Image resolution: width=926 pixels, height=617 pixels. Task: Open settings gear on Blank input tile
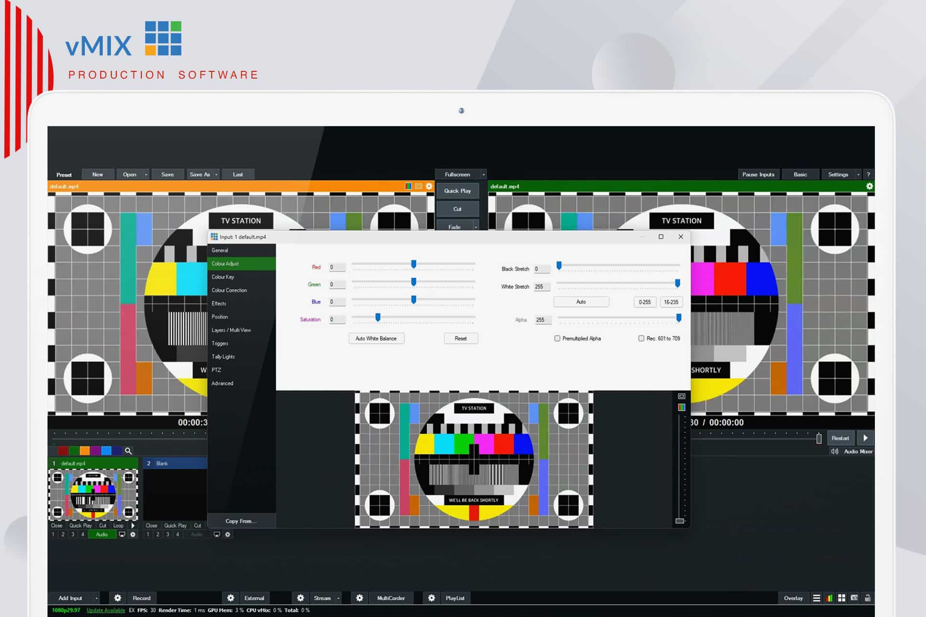click(x=228, y=534)
